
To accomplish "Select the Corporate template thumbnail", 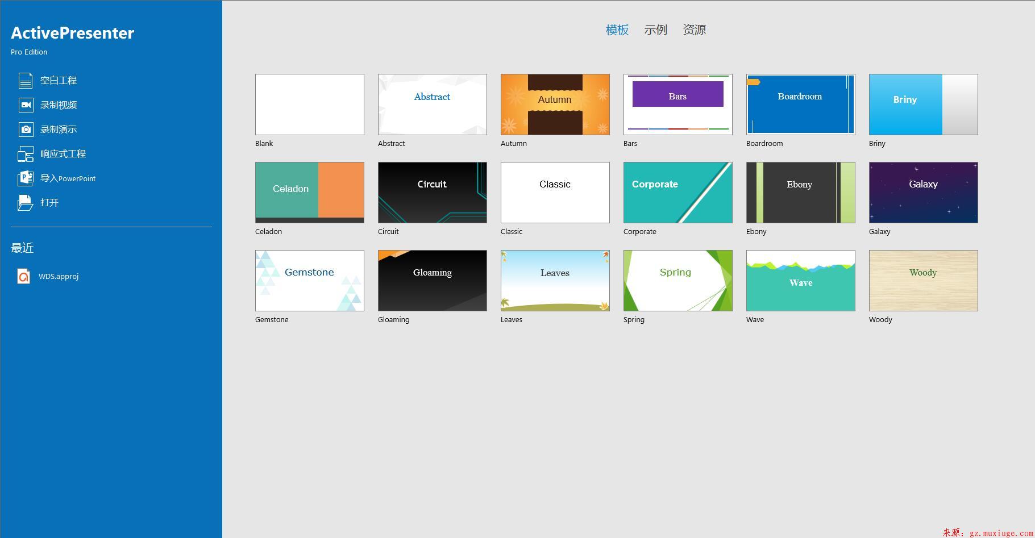I will [678, 193].
